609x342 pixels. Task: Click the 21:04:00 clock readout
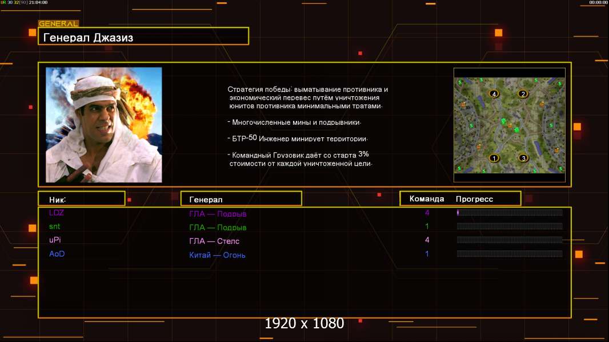click(38, 2)
